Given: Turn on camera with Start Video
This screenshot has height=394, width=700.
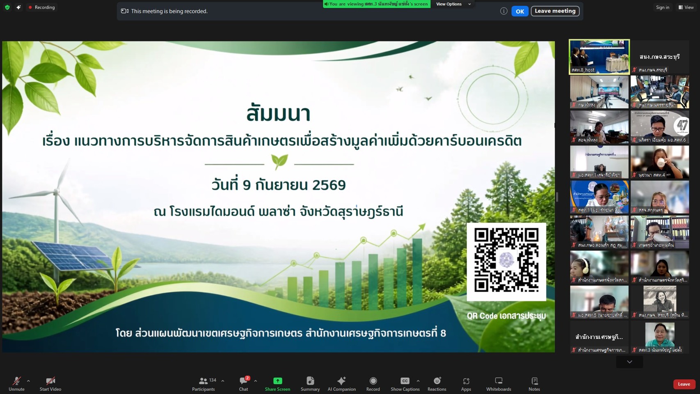Looking at the screenshot, I should (50, 384).
